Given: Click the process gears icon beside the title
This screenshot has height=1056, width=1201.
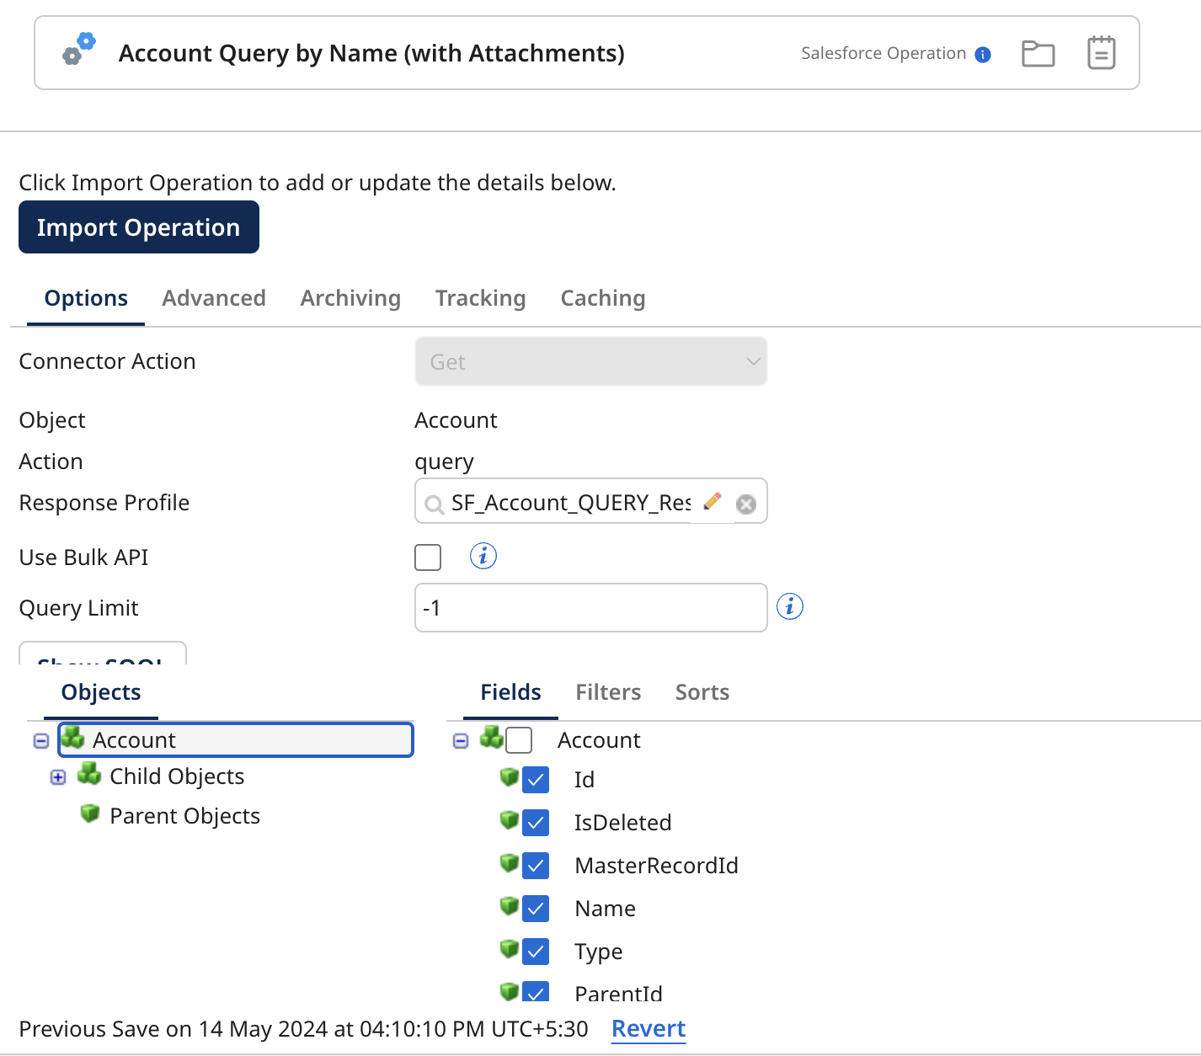Looking at the screenshot, I should point(79,49).
